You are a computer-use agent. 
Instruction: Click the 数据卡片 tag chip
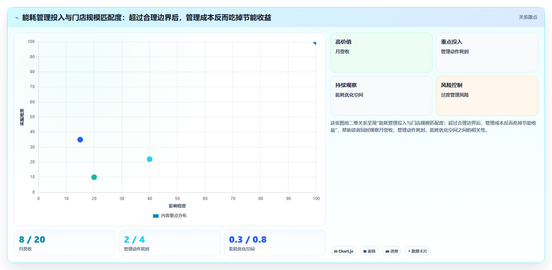point(418,251)
